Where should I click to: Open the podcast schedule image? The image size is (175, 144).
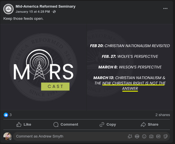click(130, 67)
